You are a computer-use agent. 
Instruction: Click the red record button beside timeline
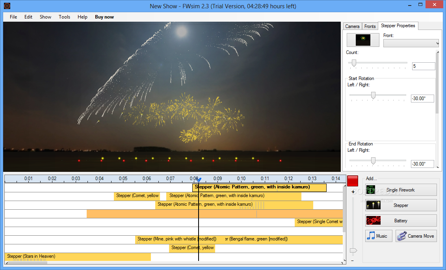[x=353, y=181]
